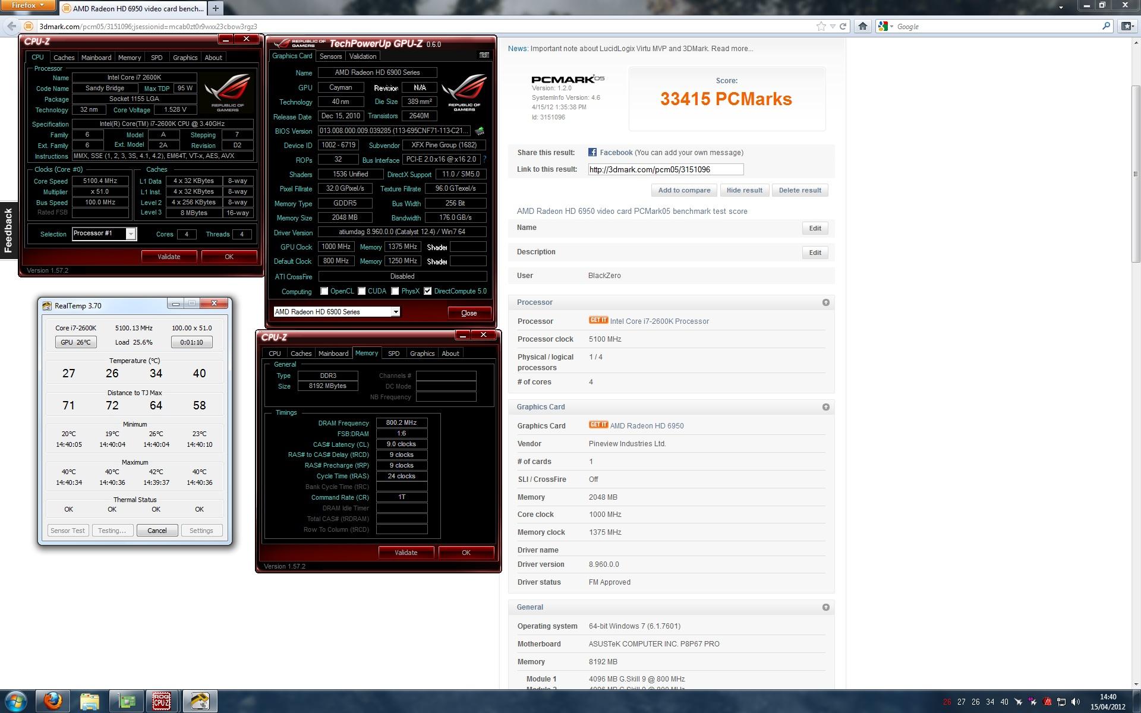Click Close button in GPU-Z
This screenshot has width=1141, height=713.
click(469, 313)
